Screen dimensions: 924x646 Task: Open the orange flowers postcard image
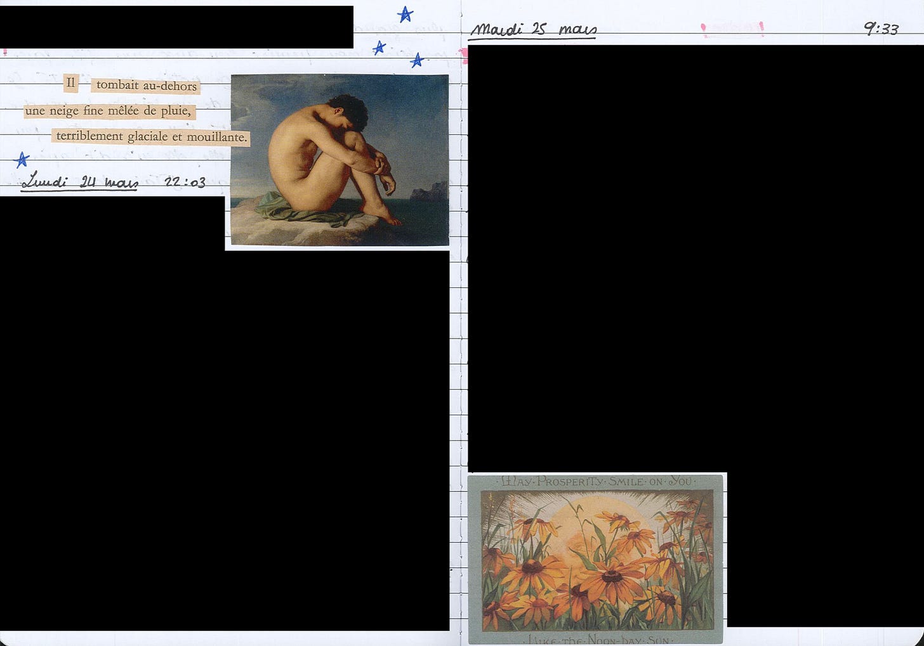point(597,560)
